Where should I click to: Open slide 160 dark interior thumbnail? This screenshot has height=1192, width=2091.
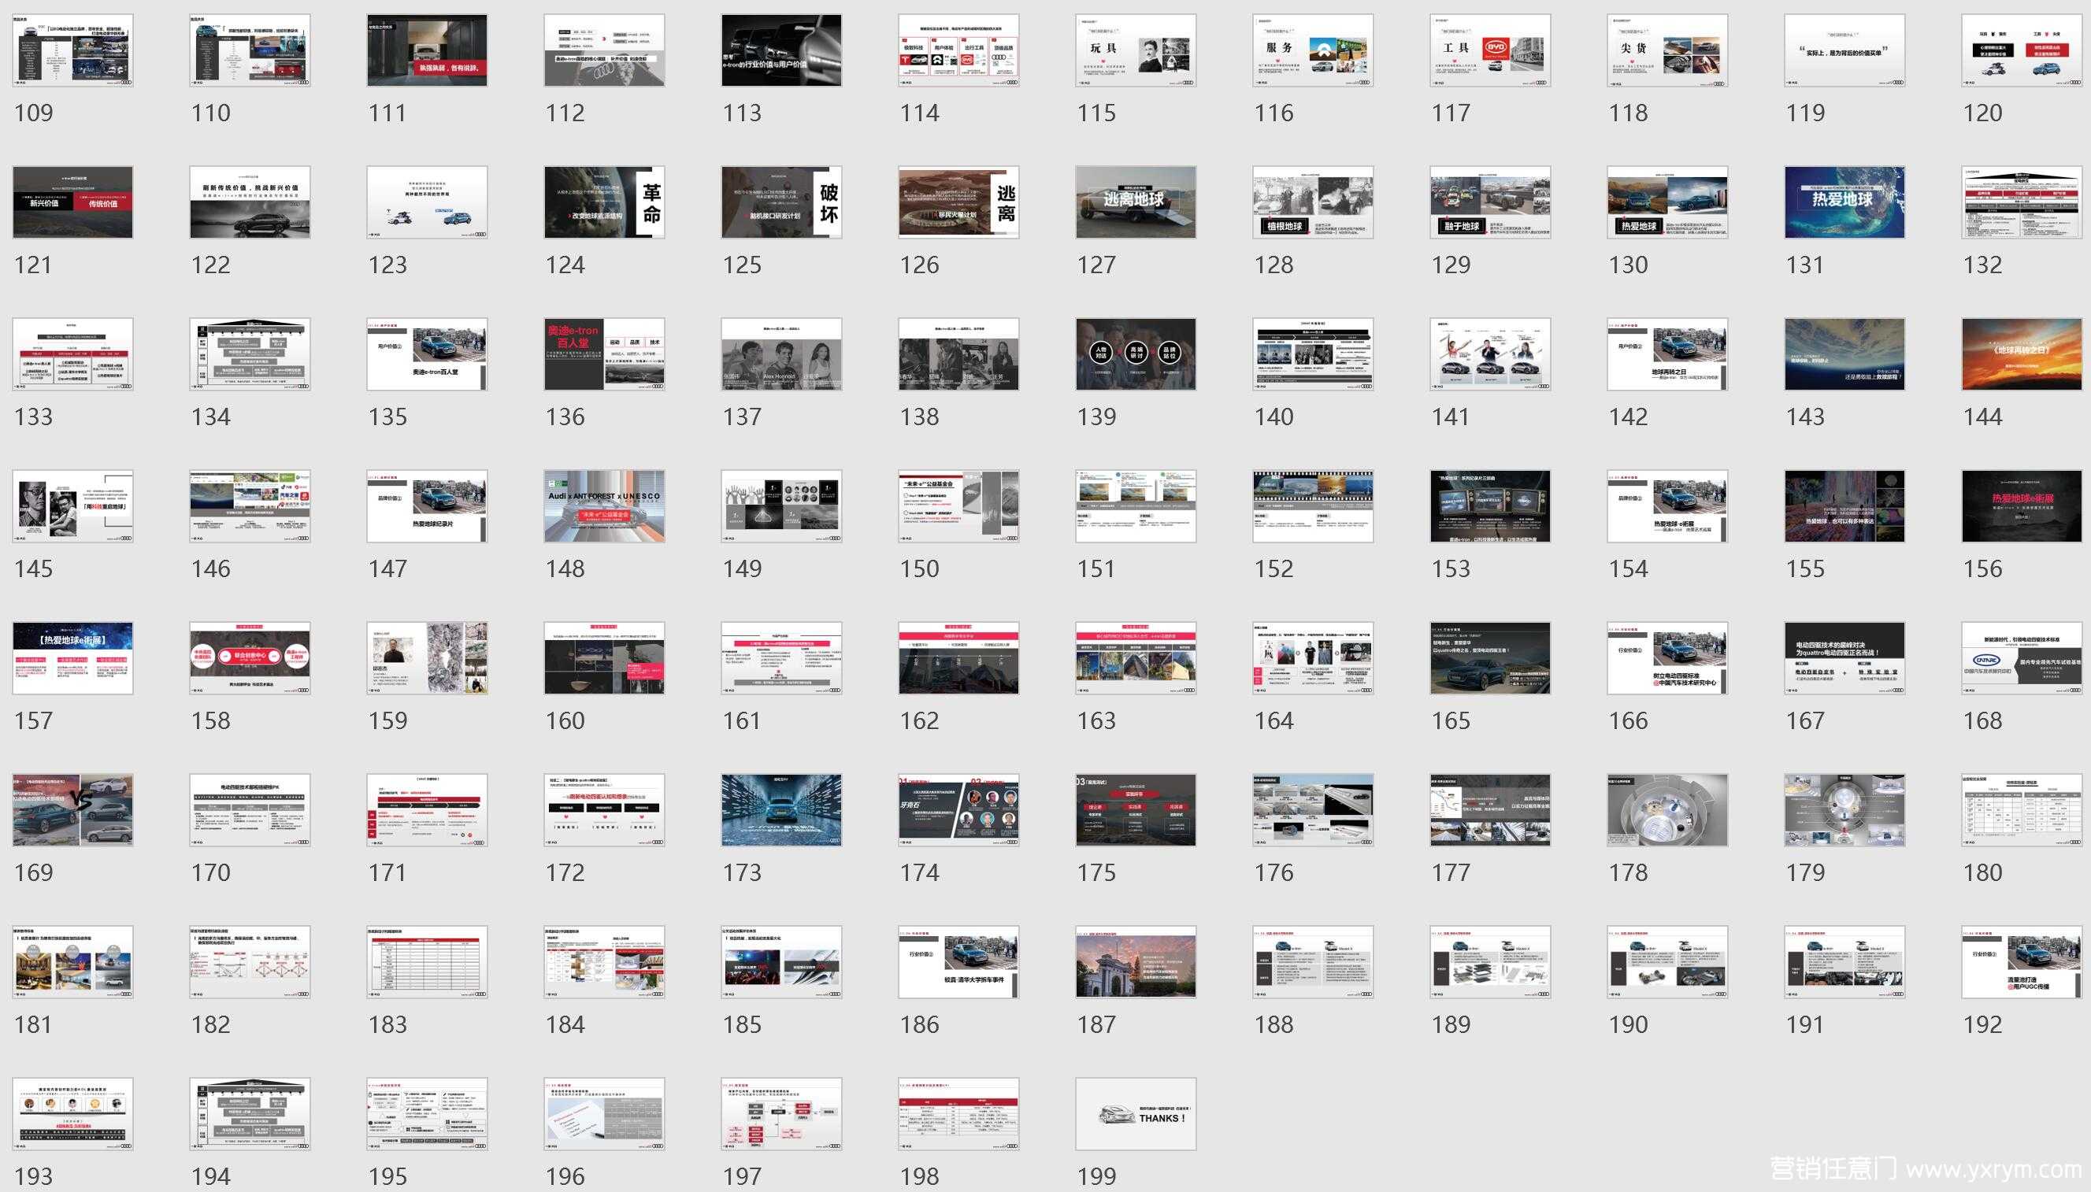605,658
